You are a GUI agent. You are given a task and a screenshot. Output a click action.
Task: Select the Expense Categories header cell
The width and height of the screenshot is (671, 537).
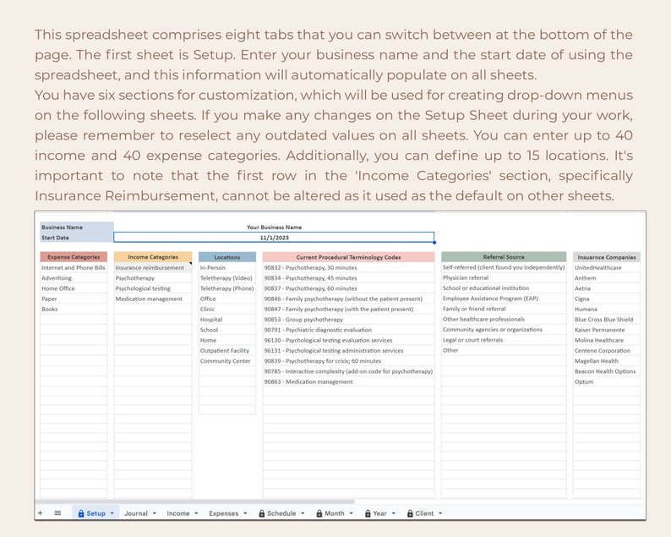tap(74, 257)
